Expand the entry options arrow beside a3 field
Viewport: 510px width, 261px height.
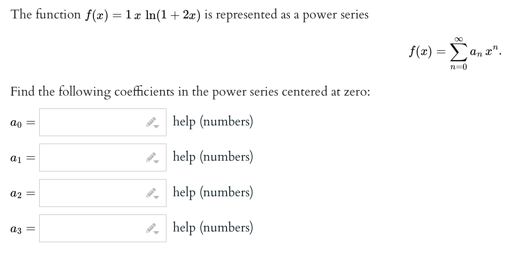[157, 232]
